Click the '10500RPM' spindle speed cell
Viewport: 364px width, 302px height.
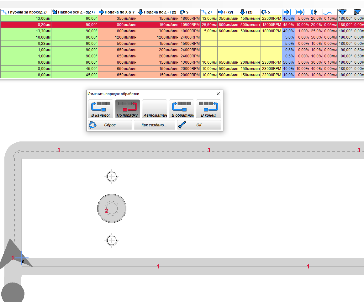(190, 24)
